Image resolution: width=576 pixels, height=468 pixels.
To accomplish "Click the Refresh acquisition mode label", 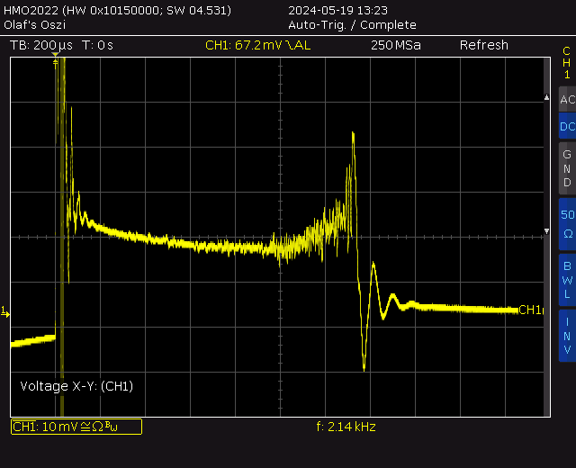I will point(483,45).
